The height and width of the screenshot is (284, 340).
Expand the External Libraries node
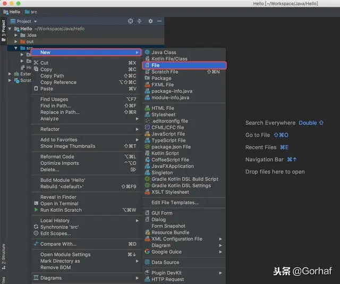[x=10, y=74]
